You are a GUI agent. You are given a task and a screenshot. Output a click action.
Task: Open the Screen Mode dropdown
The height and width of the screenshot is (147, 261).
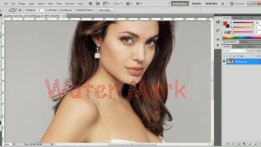click(x=139, y=4)
